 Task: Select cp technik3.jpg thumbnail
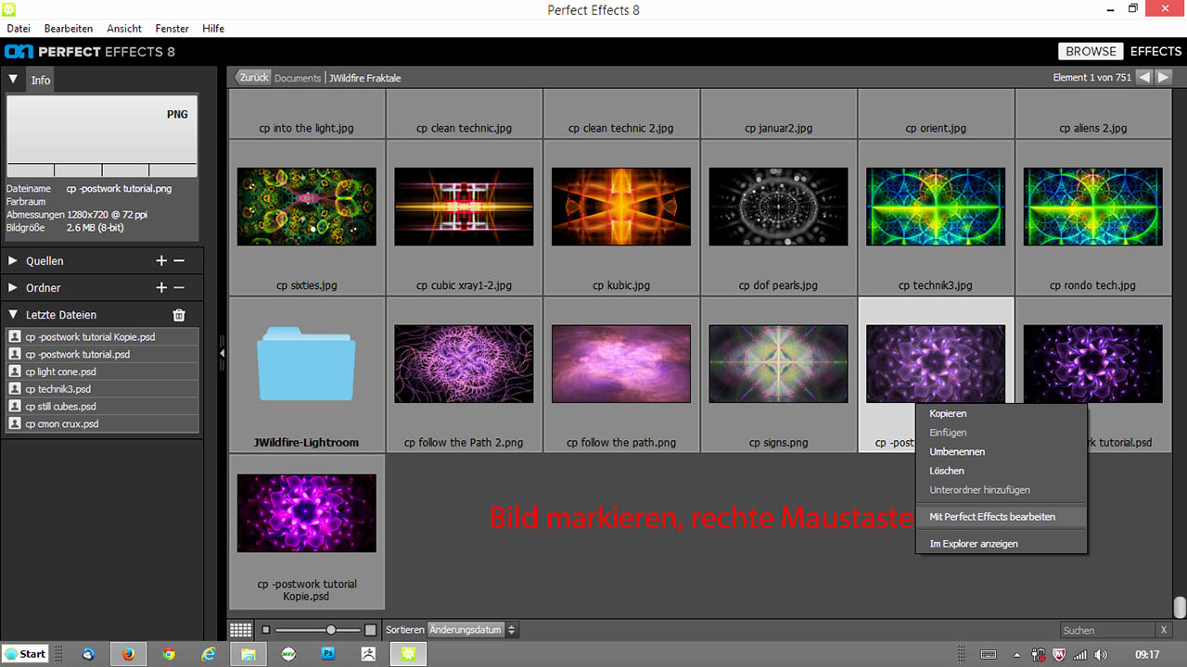(x=936, y=207)
